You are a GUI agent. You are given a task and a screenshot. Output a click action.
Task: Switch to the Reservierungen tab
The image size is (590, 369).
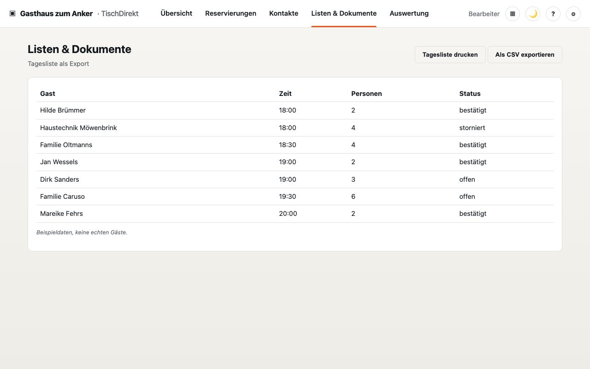point(230,13)
